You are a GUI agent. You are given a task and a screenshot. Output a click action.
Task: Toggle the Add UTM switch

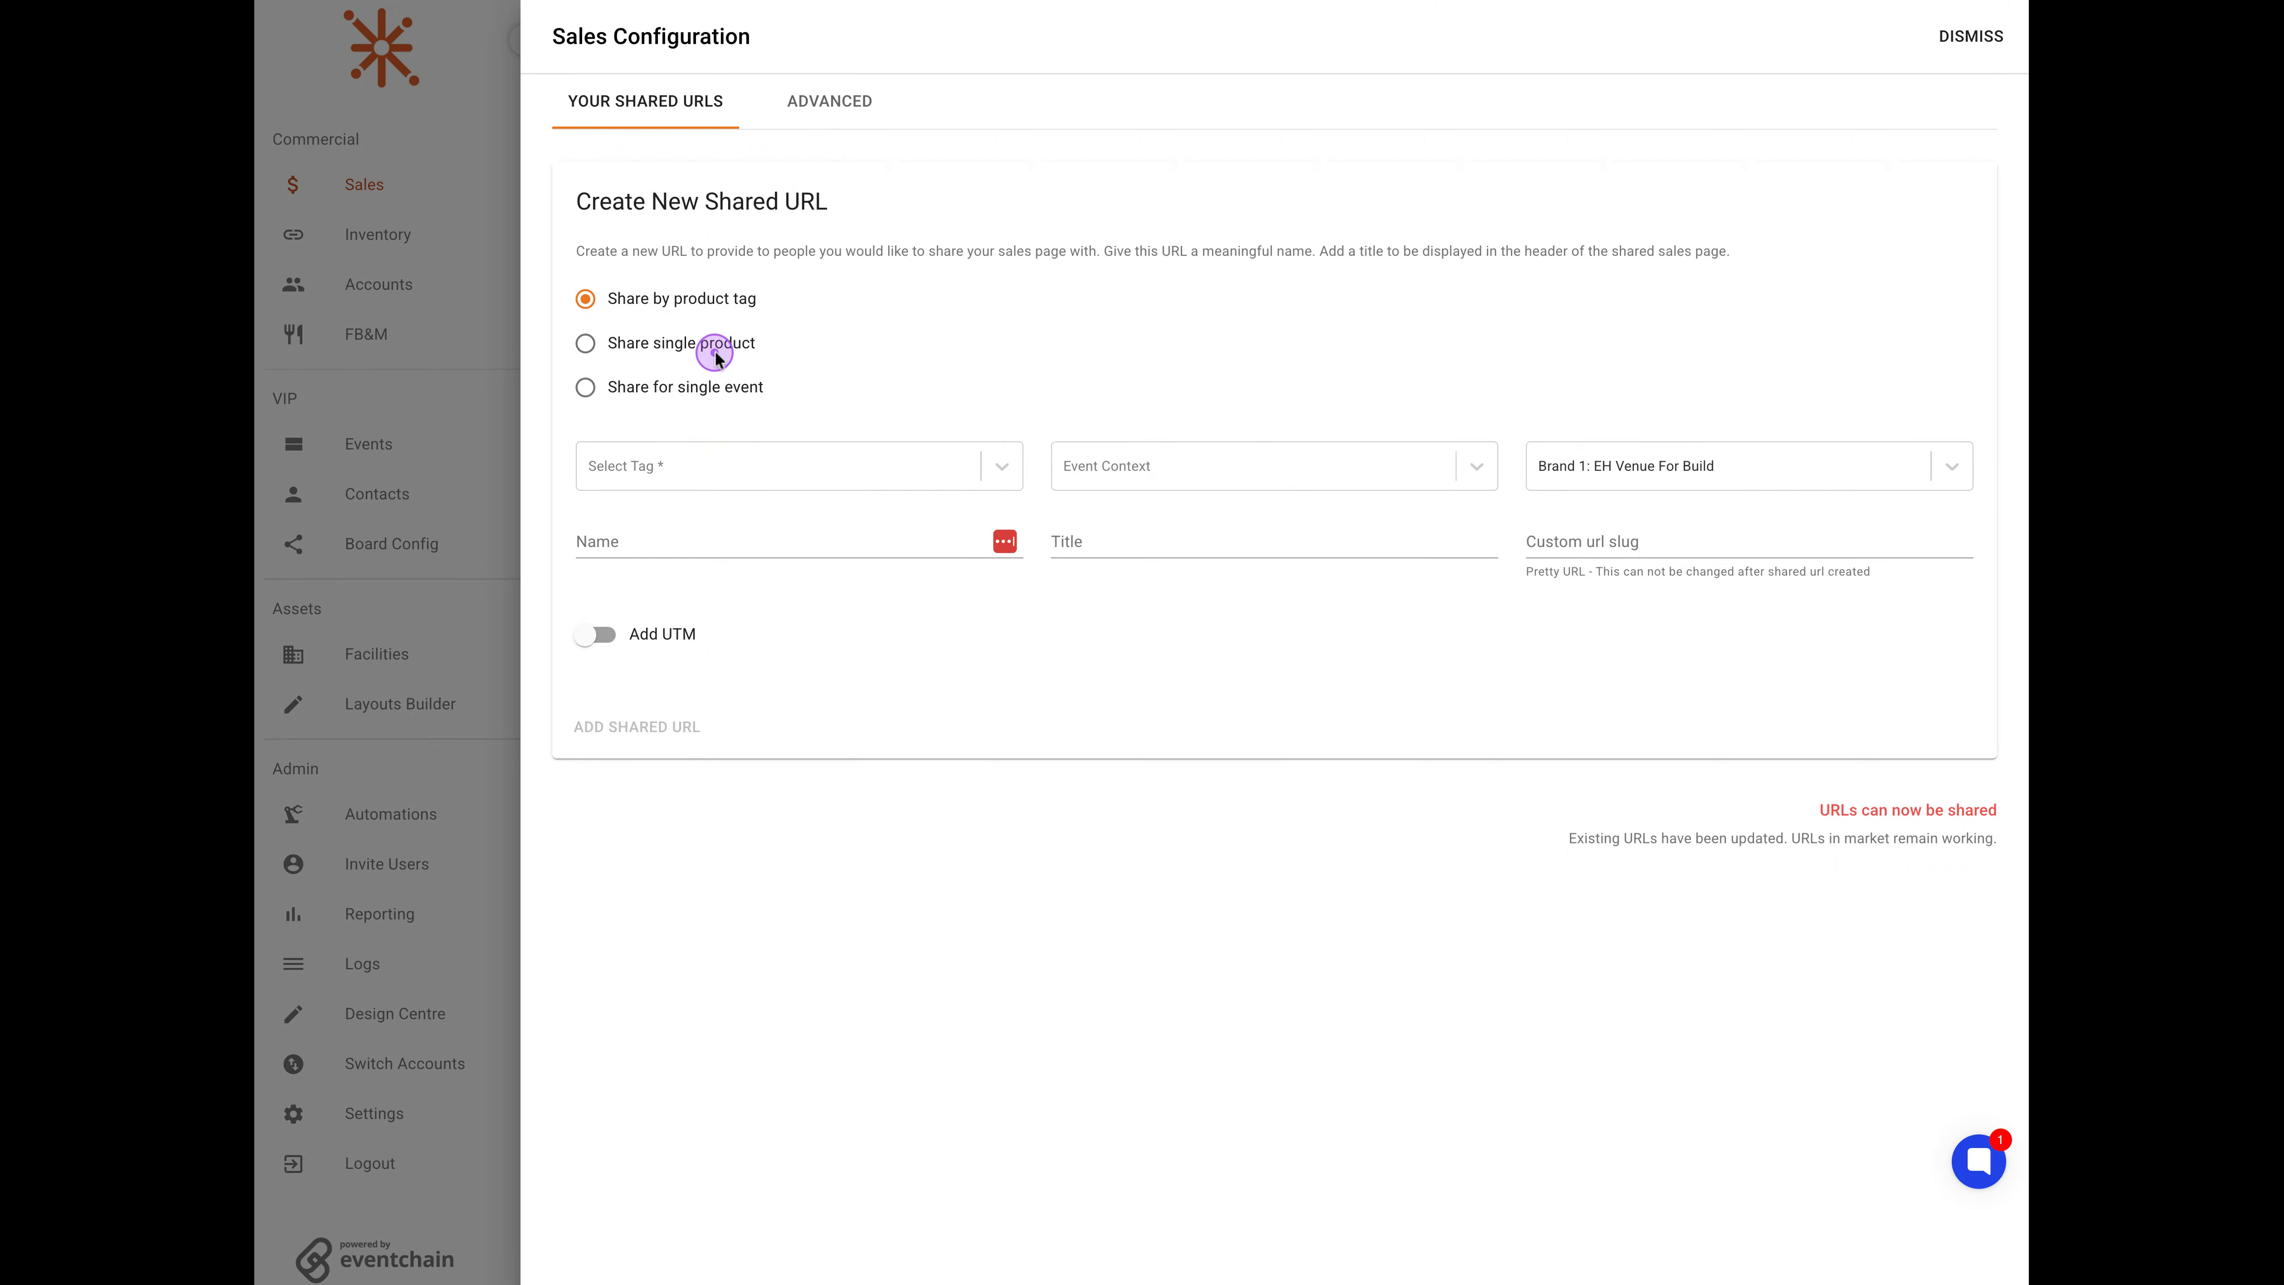pyautogui.click(x=595, y=635)
